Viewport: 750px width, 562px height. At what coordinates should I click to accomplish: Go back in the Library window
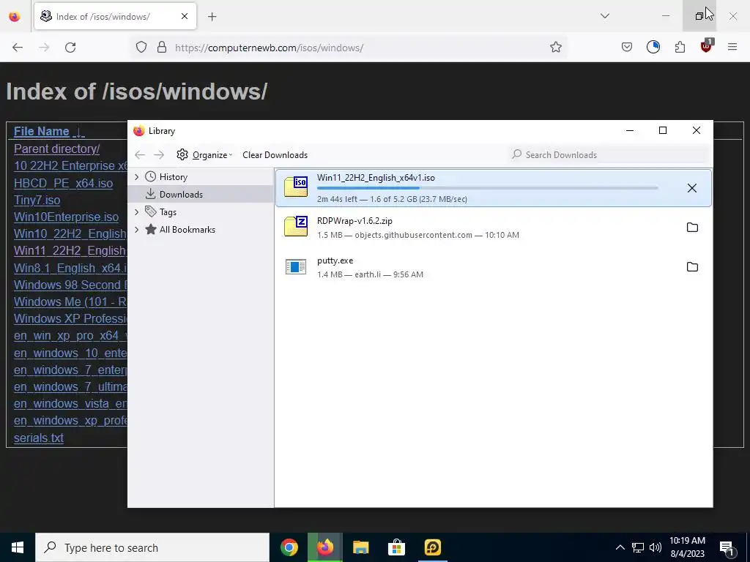[x=140, y=155]
